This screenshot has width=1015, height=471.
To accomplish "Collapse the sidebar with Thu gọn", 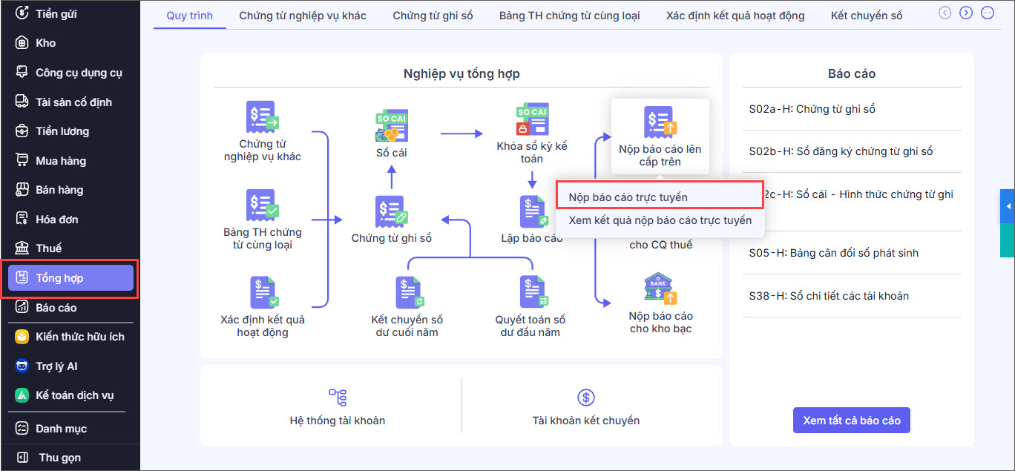I will pos(59,458).
